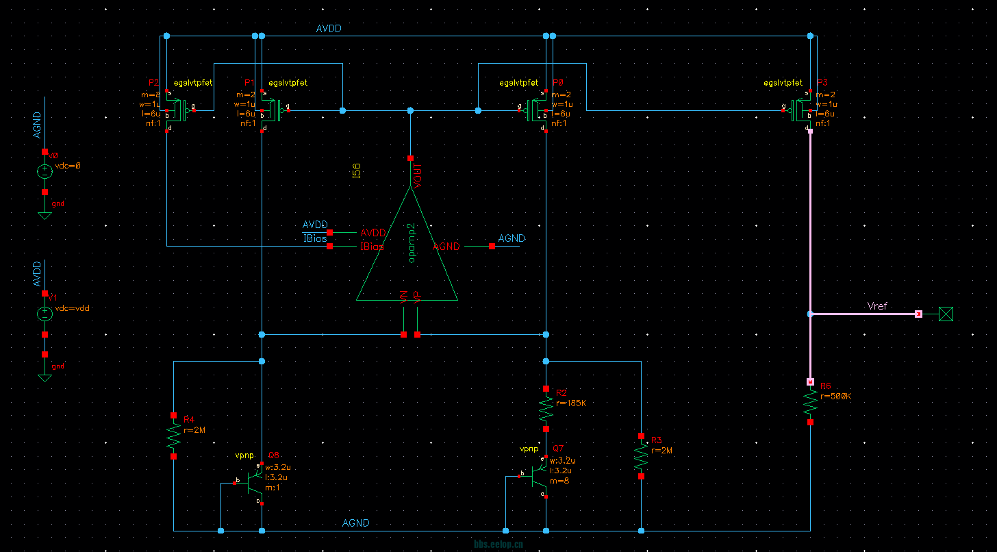Click the blue "AGND" label right of opamp

[x=512, y=238]
